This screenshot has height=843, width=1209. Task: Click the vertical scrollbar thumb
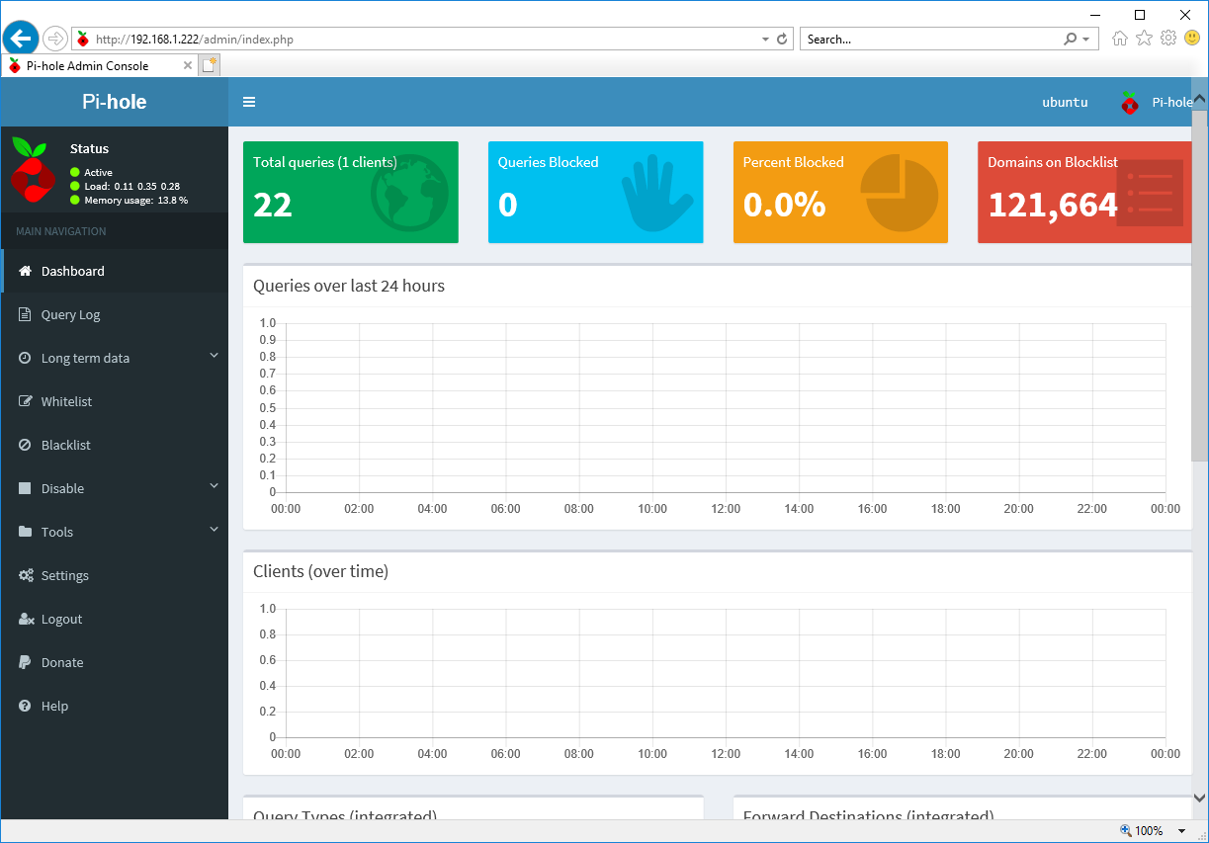tap(1200, 287)
